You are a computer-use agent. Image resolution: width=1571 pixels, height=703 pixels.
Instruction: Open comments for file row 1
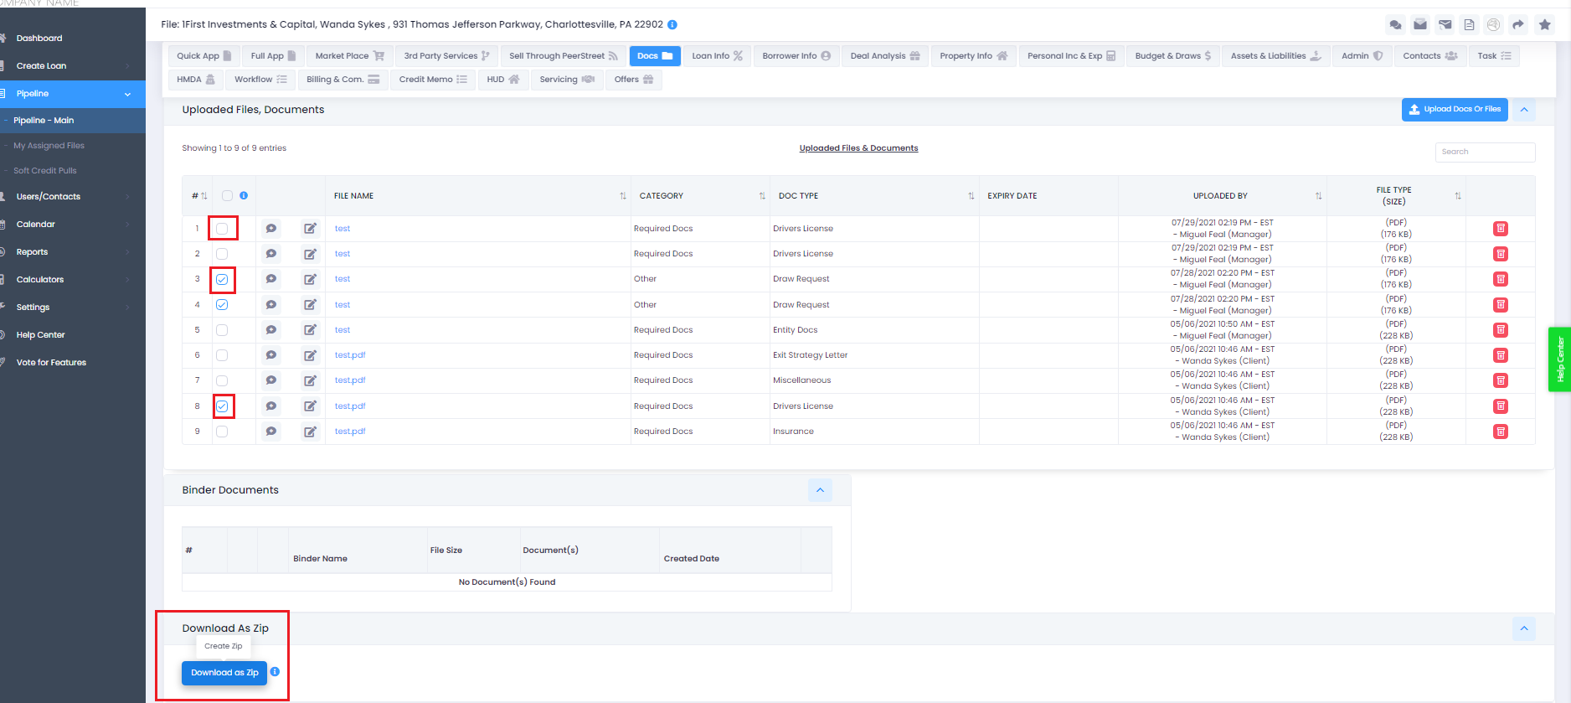coord(271,229)
